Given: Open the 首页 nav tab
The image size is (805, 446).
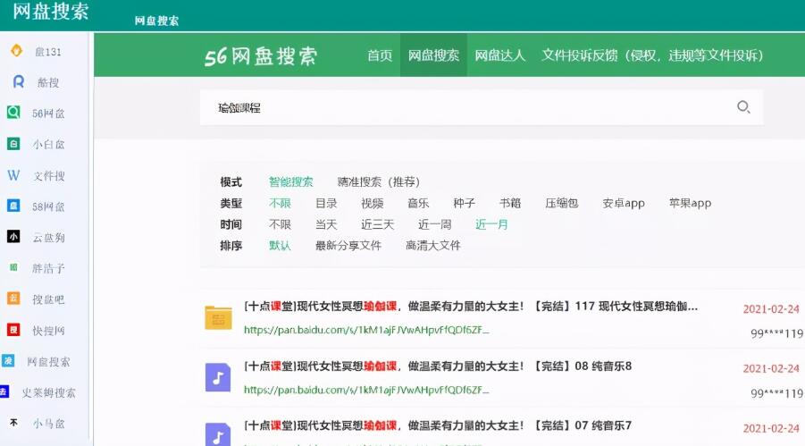Looking at the screenshot, I should tap(380, 55).
